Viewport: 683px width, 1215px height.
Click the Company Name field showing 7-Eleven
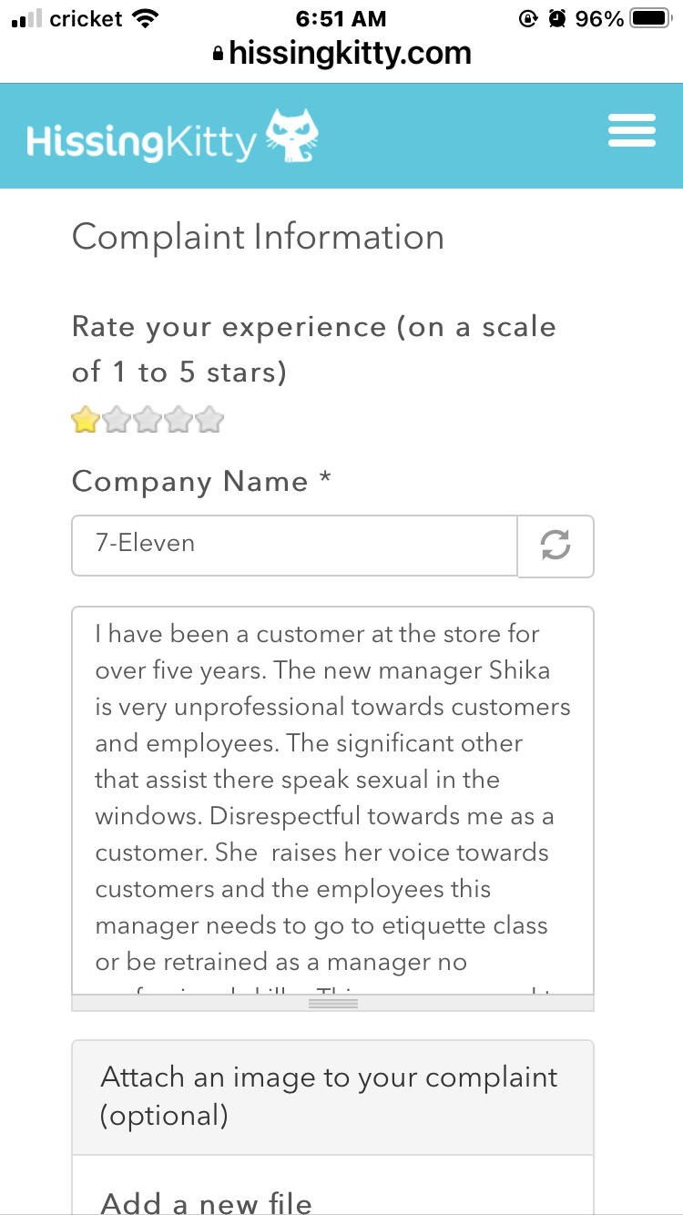(293, 545)
